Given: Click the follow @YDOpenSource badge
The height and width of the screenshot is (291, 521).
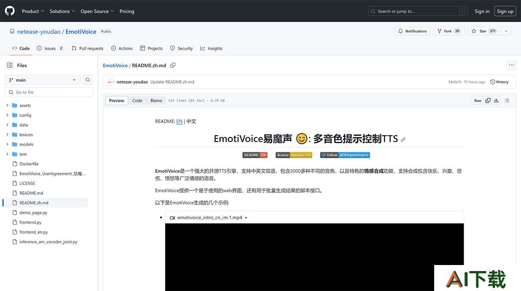Looking at the screenshot, I should click(345, 155).
